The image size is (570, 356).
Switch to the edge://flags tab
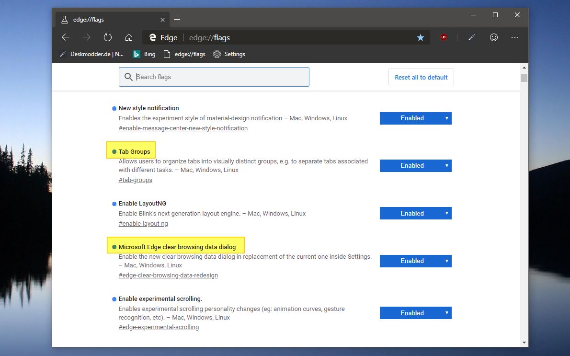(x=113, y=20)
